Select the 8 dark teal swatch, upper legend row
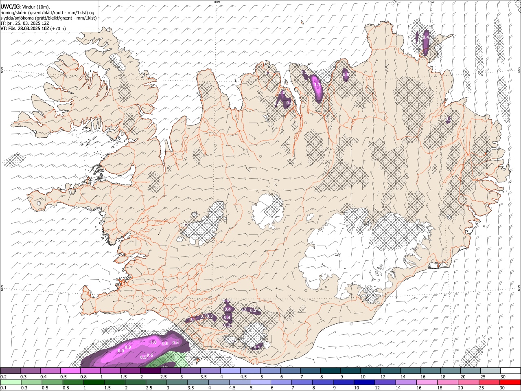The width and height of the screenshot is (521, 391). pos(330,371)
